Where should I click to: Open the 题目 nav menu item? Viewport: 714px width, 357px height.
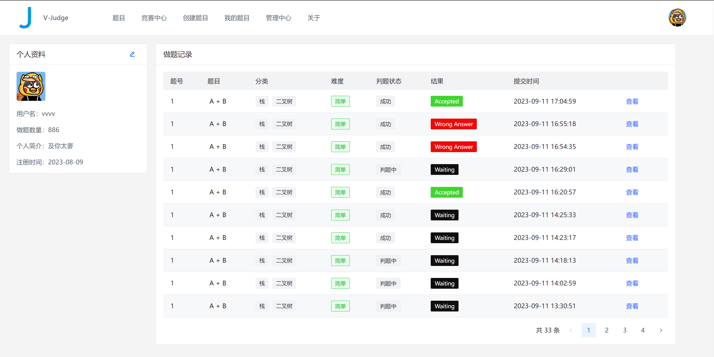(x=119, y=18)
